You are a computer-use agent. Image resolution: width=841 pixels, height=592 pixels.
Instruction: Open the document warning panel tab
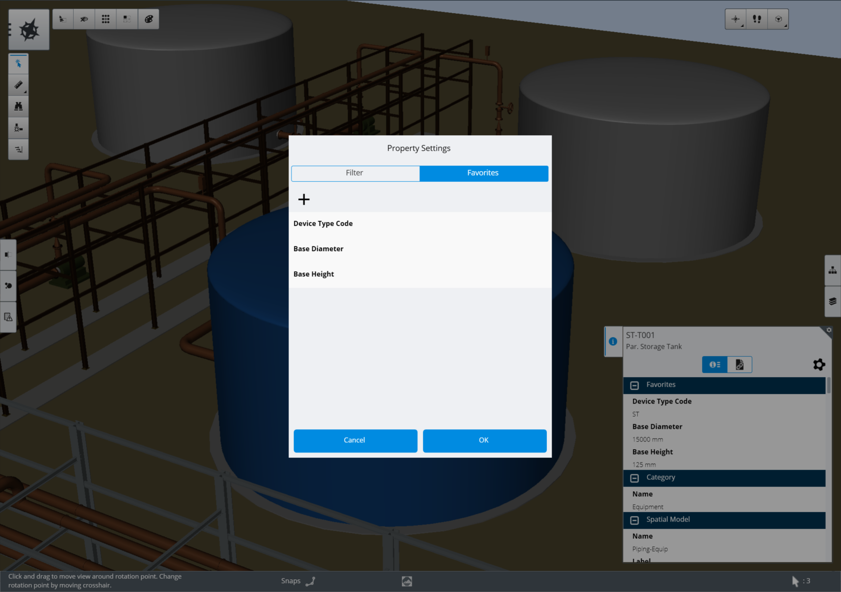[8, 317]
